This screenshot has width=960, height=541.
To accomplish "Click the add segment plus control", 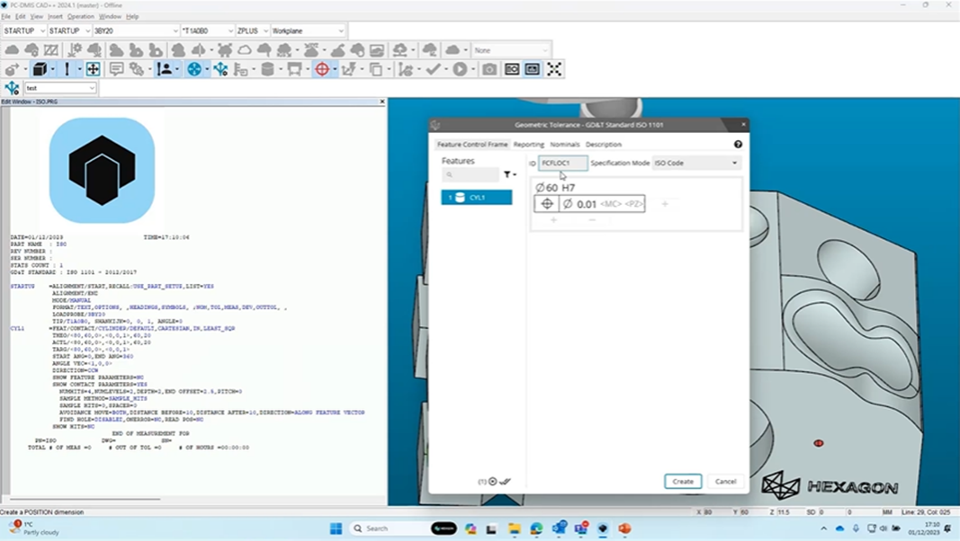I will 665,204.
